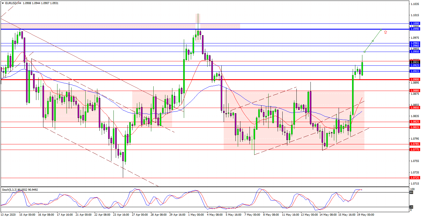Viewport: 421px width, 218px height.
Task: Click the blue 1.0950 price level label
Action: 415,52
